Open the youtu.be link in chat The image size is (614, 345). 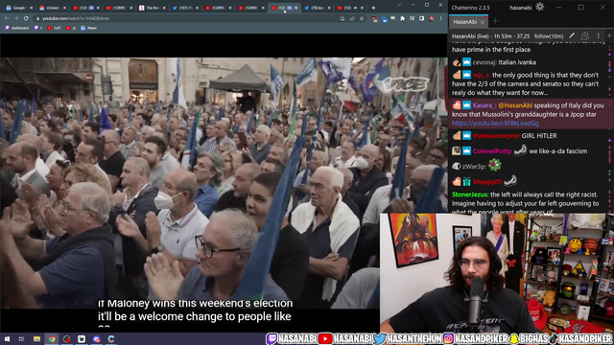tap(495, 124)
